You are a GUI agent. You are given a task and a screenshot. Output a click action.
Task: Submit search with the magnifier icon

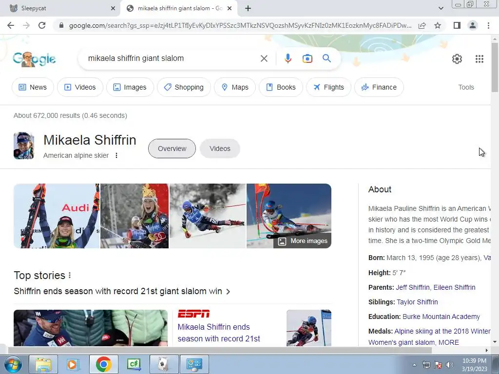pos(326,58)
